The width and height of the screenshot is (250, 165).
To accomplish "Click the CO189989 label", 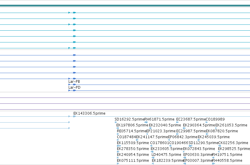I will pos(215,119).
